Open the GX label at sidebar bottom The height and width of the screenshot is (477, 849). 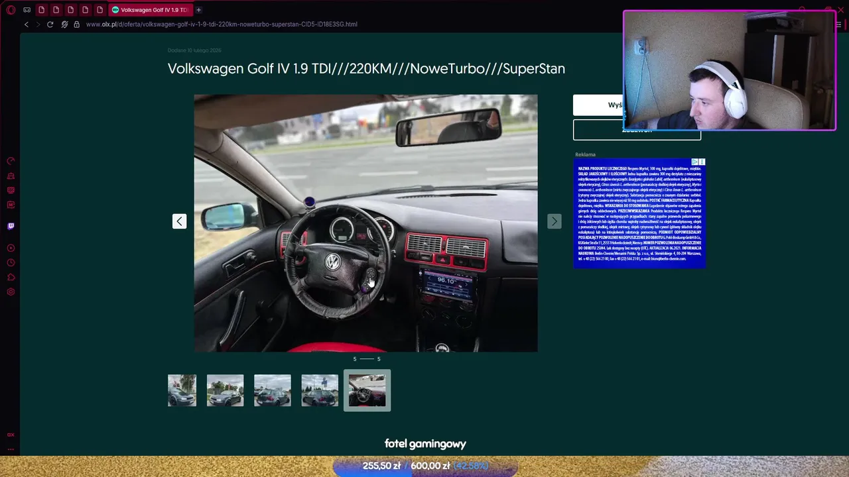tap(11, 435)
